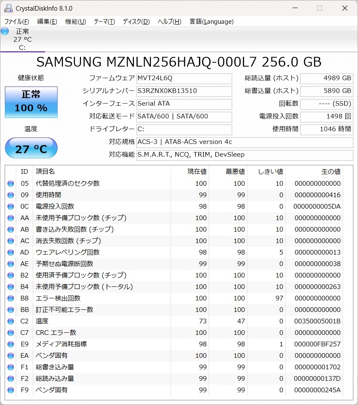The width and height of the screenshot is (358, 405).
Task: Click status orb for attribute 05 row
Action: point(11,184)
